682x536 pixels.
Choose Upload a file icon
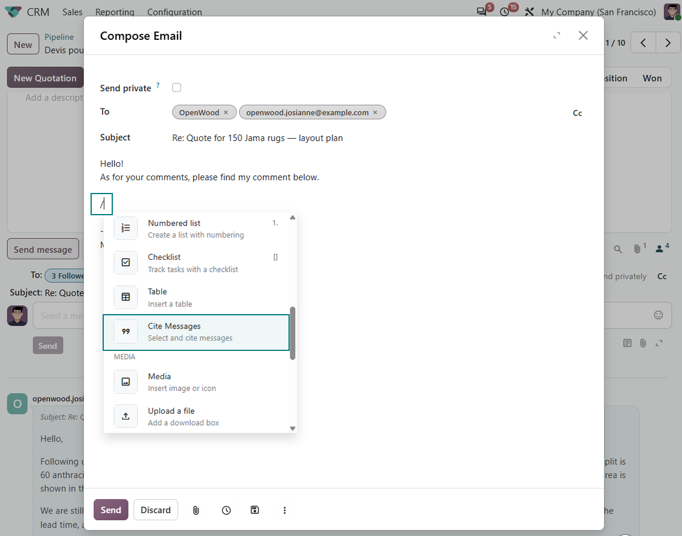[126, 417]
